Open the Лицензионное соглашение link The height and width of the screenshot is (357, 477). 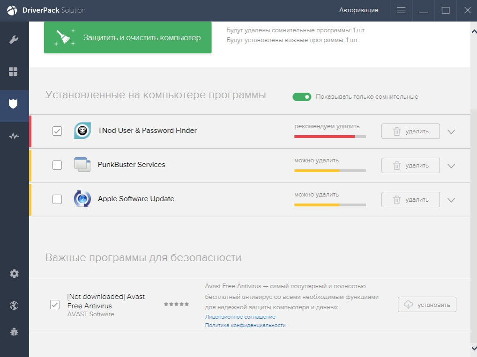point(240,317)
